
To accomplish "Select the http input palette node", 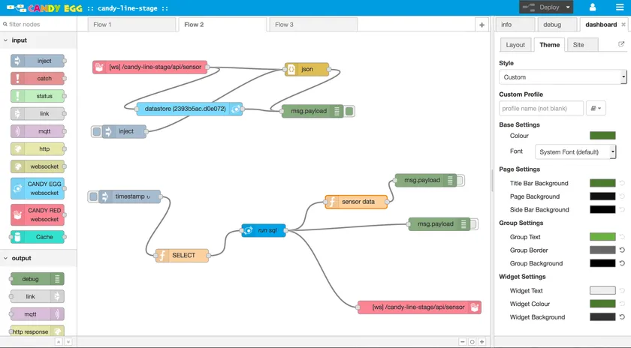I will click(x=38, y=149).
